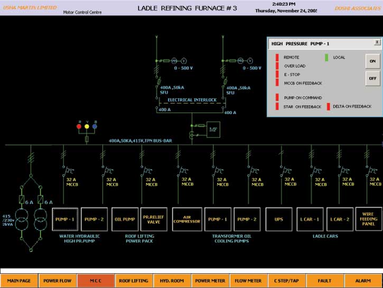The height and width of the screenshot is (288, 383).
Task: Select the M C C tab
Action: click(96, 281)
